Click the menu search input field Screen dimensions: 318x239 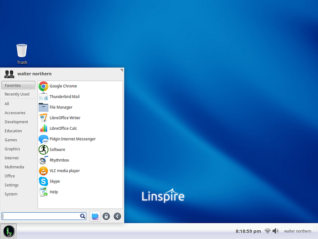44,216
